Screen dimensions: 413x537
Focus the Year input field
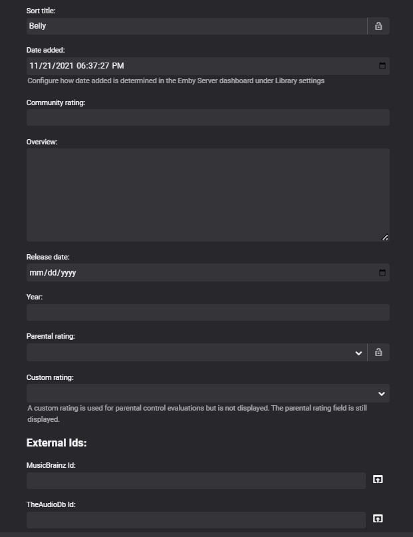coord(207,313)
